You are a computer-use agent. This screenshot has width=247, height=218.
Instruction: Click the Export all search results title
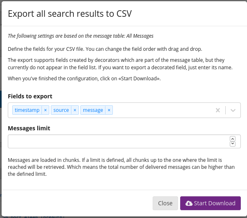pyautogui.click(x=70, y=14)
